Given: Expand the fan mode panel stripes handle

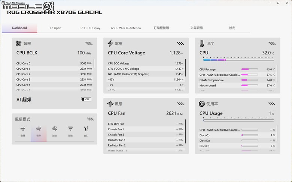Looking at the screenshot, I should (x=90, y=119).
